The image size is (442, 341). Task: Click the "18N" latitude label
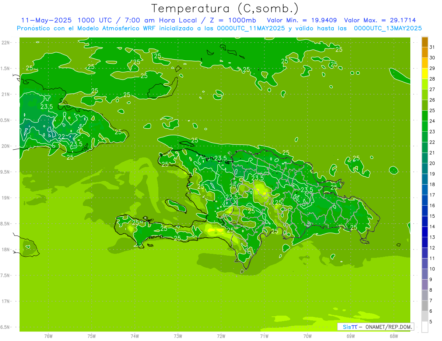[6, 249]
